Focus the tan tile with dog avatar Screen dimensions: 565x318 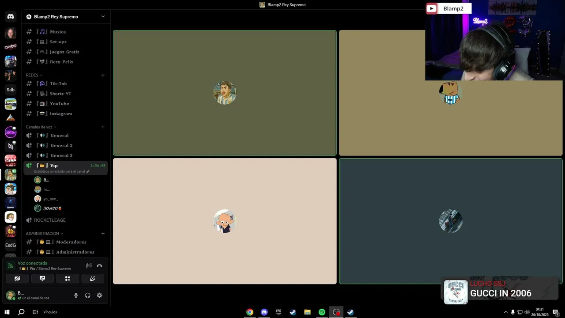[x=451, y=93]
